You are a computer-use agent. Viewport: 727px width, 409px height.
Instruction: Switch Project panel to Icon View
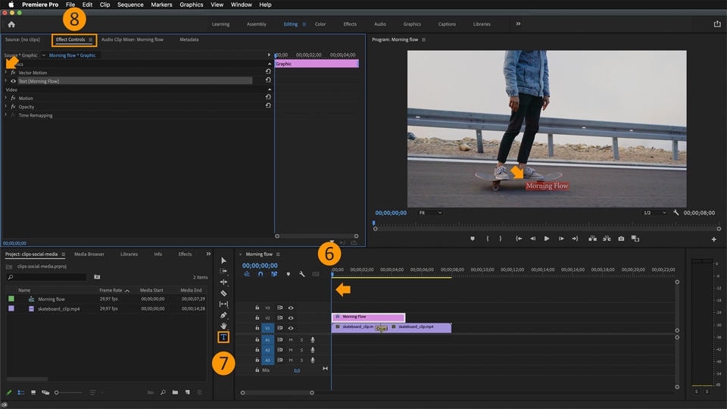click(33, 392)
